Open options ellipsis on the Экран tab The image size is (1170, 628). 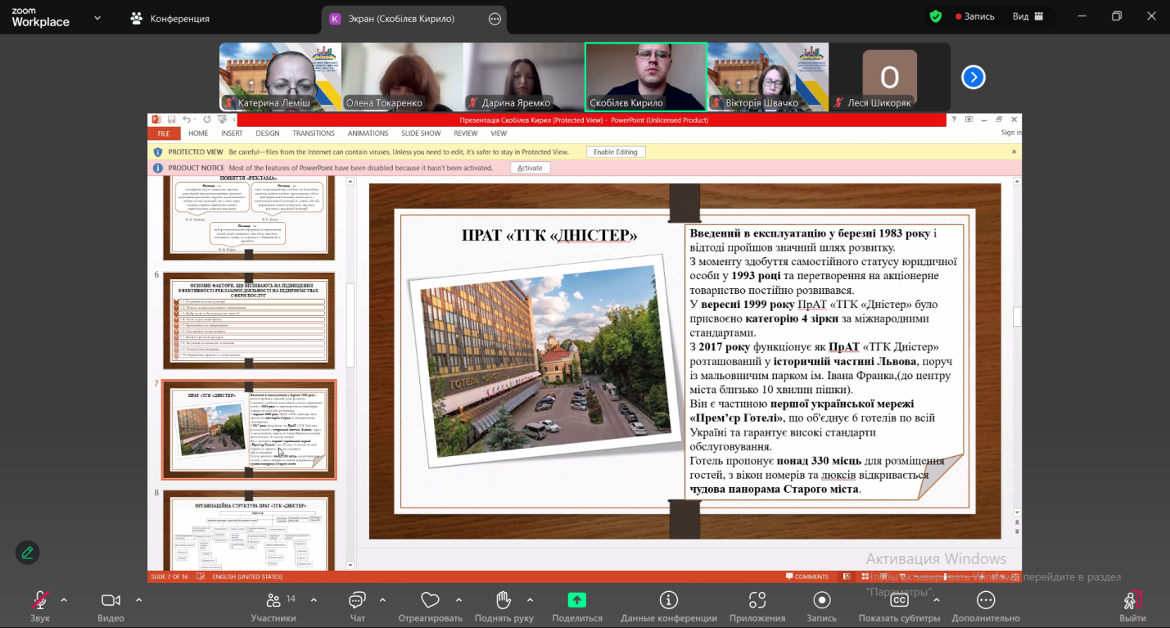tap(494, 18)
